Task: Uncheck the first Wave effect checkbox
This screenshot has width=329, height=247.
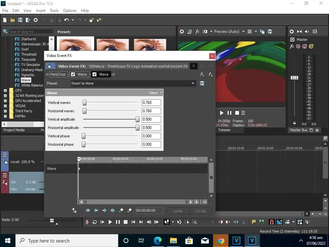Action: (73, 74)
